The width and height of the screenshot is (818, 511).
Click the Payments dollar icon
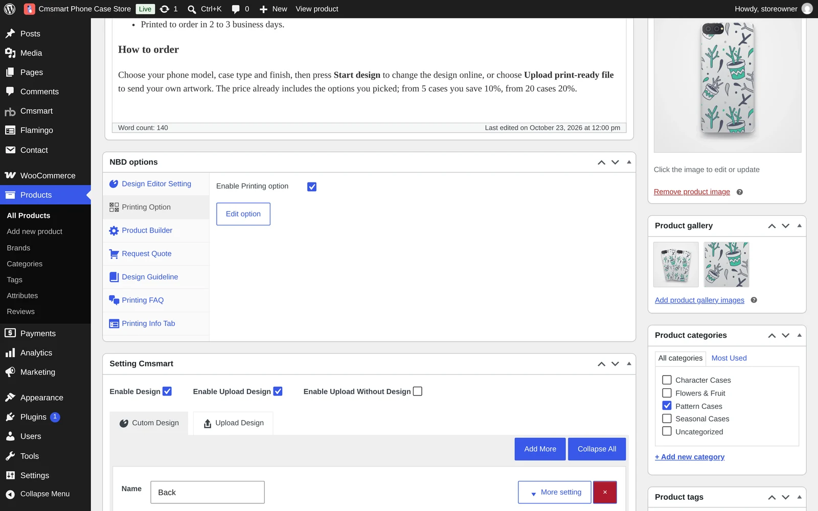pyautogui.click(x=10, y=333)
